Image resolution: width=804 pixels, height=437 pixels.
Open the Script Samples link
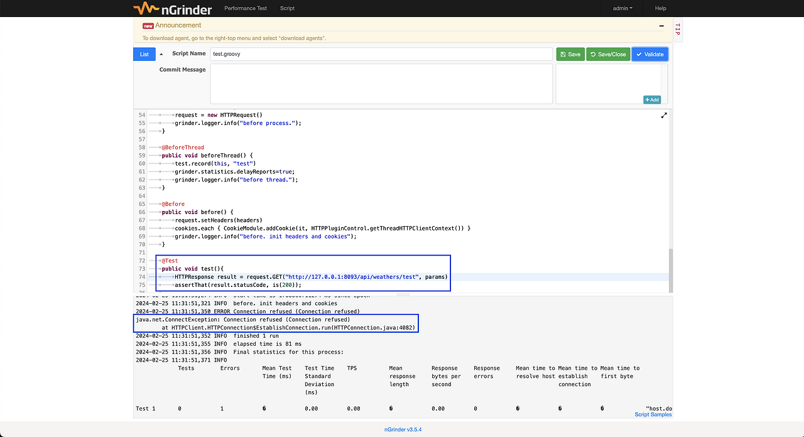653,414
